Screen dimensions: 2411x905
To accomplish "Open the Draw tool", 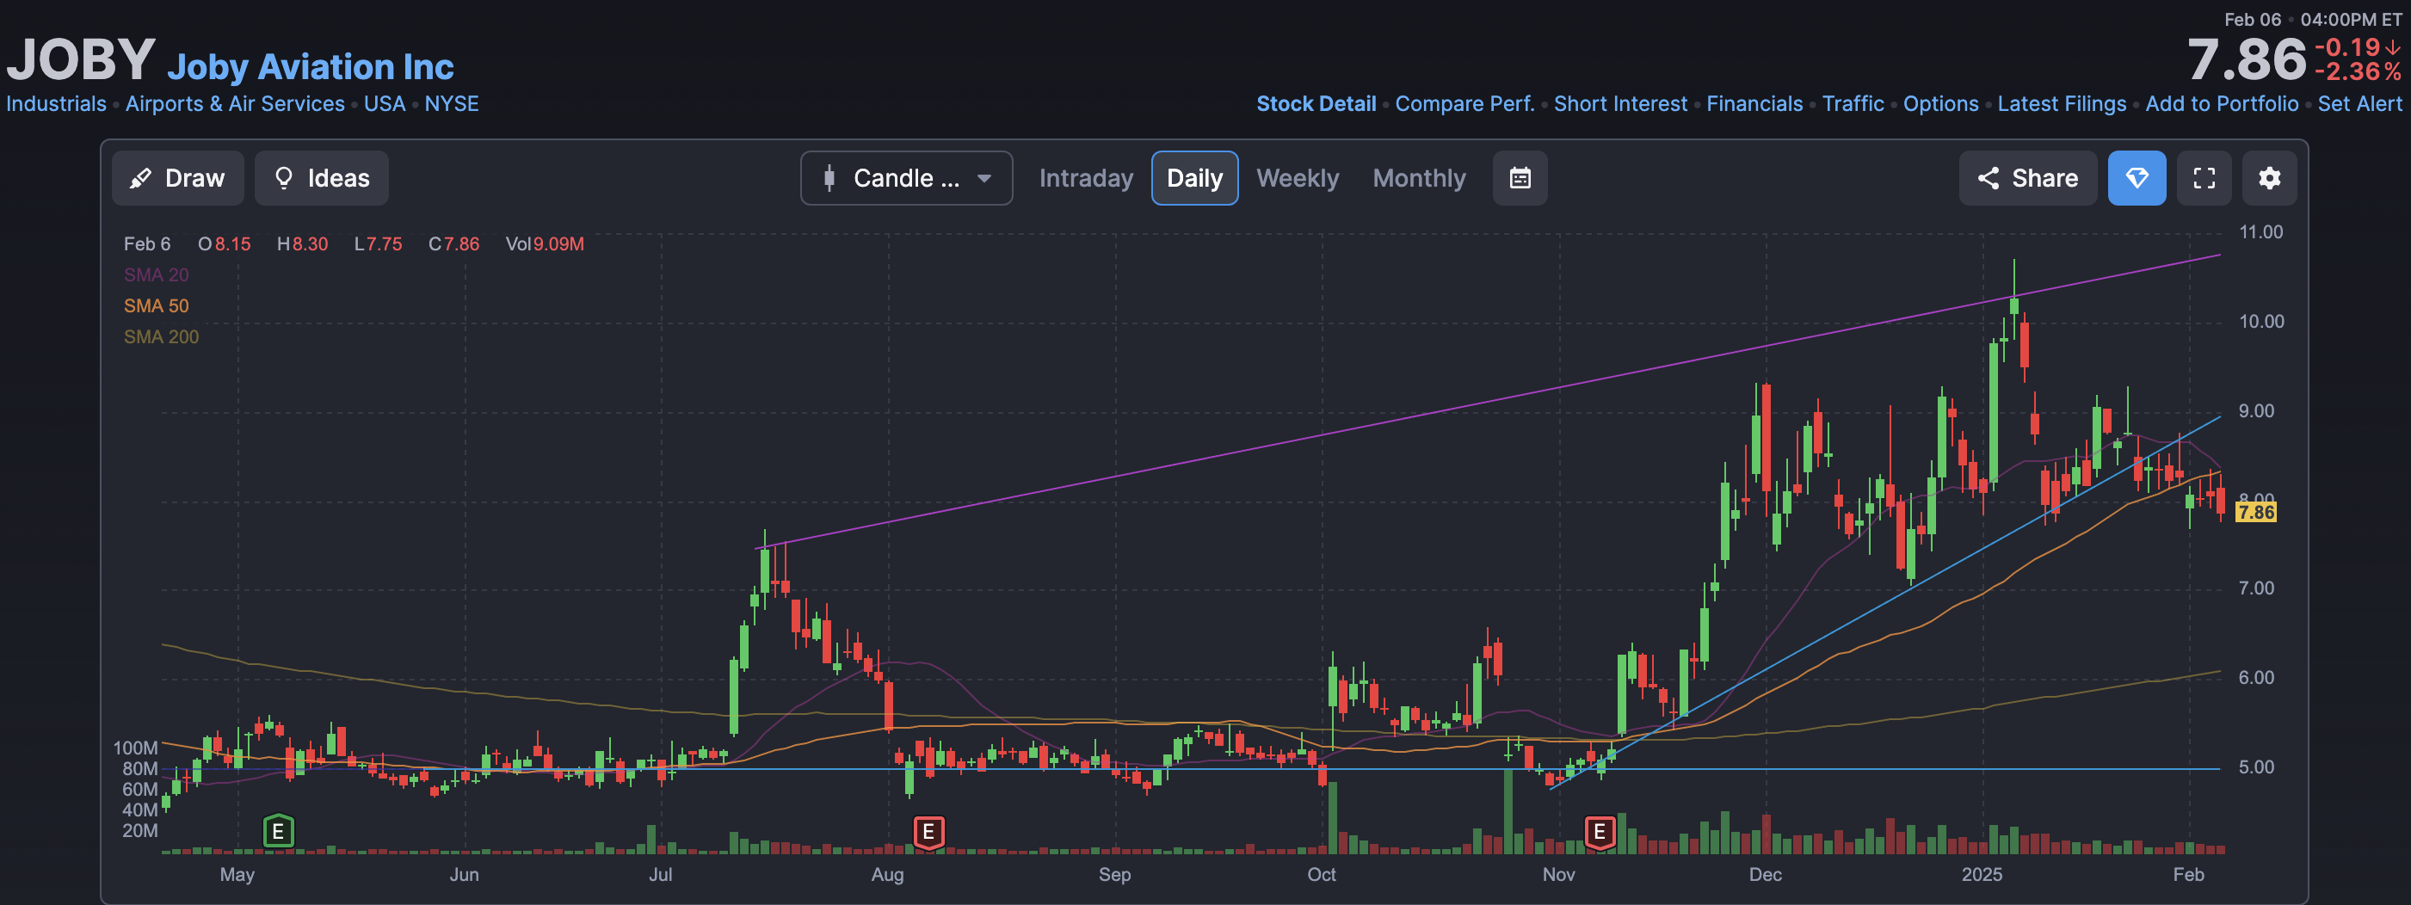I will click(x=178, y=178).
